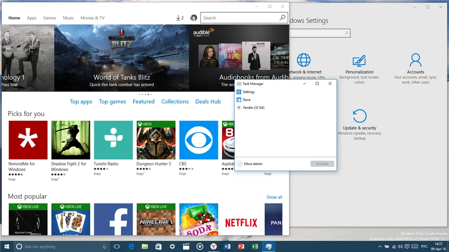The height and width of the screenshot is (252, 449).
Task: Open Network & Internet in Settings window
Action: coord(305,66)
